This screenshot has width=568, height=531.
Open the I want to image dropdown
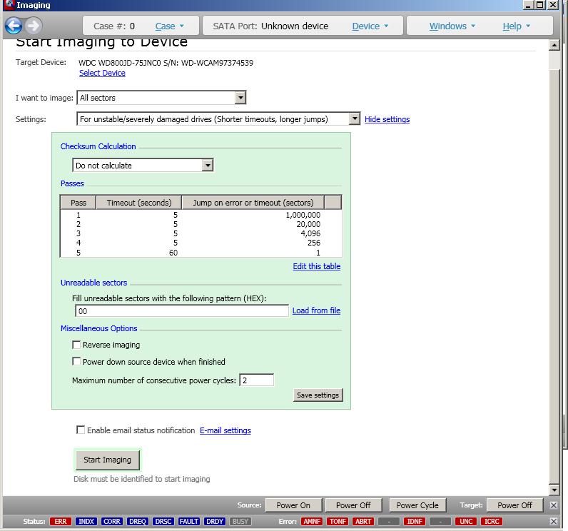(240, 98)
